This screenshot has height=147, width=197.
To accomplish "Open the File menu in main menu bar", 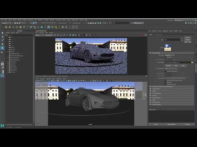I will click(x=2, y=20).
